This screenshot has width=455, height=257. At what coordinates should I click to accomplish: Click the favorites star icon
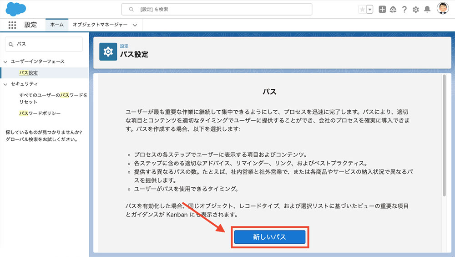point(362,10)
